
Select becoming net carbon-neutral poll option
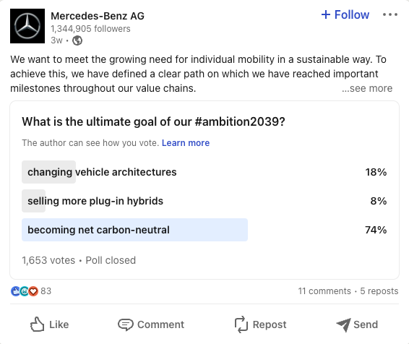pyautogui.click(x=204, y=230)
